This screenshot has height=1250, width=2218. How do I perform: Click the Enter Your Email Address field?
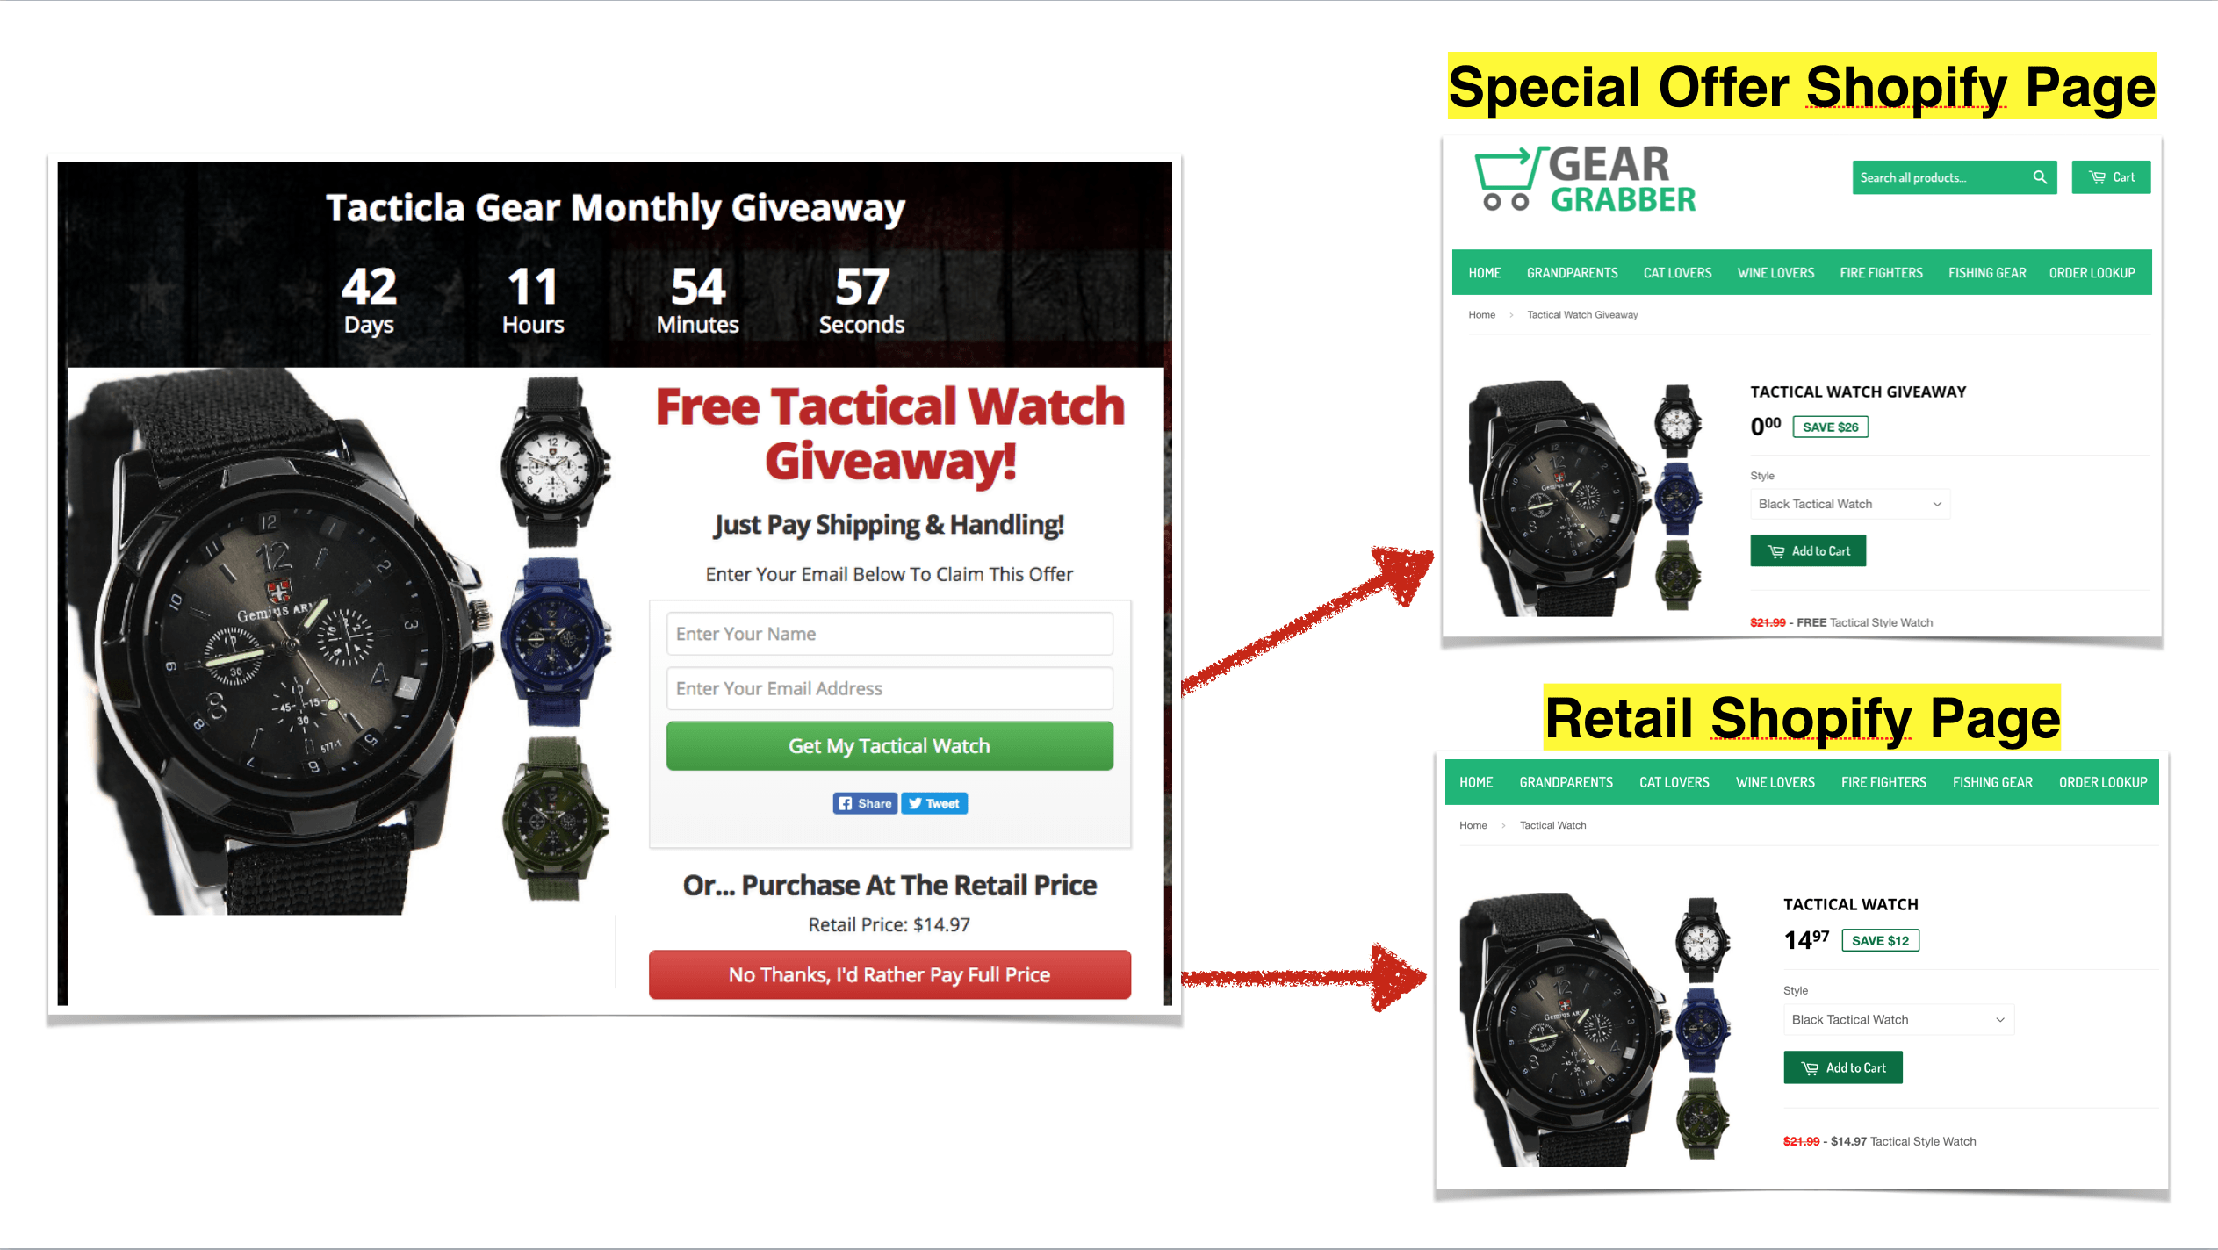pyautogui.click(x=889, y=688)
